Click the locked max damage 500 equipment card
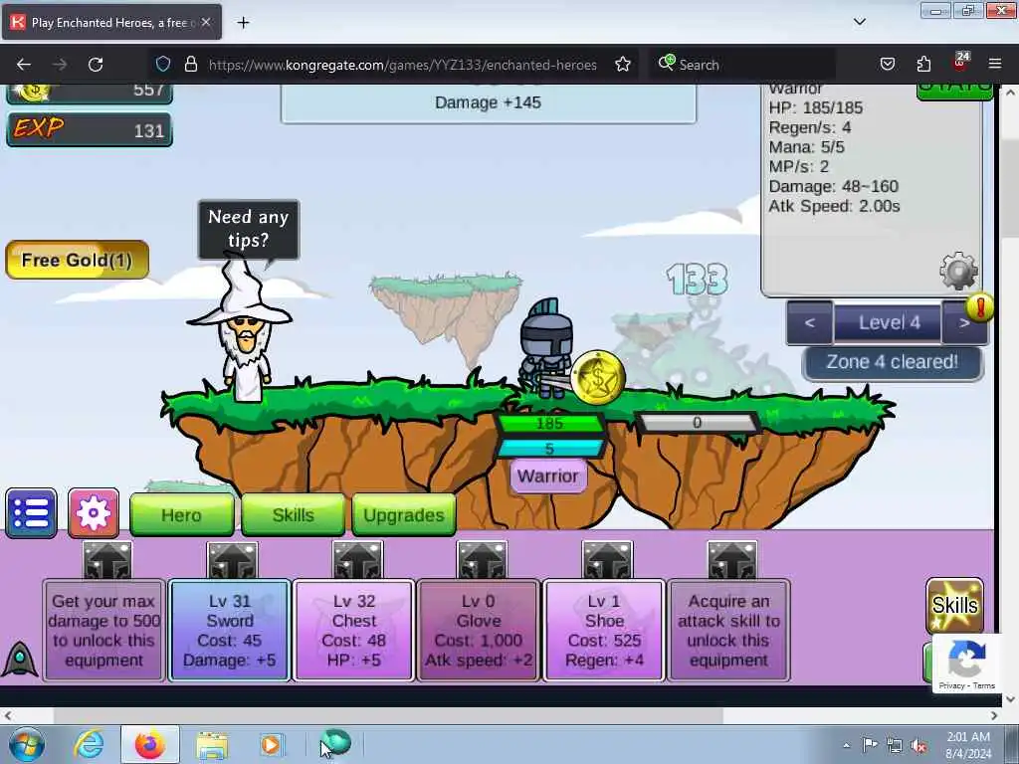Image resolution: width=1019 pixels, height=764 pixels. pyautogui.click(x=103, y=630)
